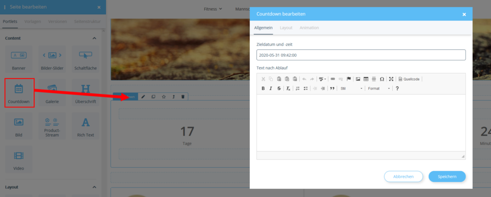Save portlet as template star icon
This screenshot has height=197, width=491.
pyautogui.click(x=164, y=96)
